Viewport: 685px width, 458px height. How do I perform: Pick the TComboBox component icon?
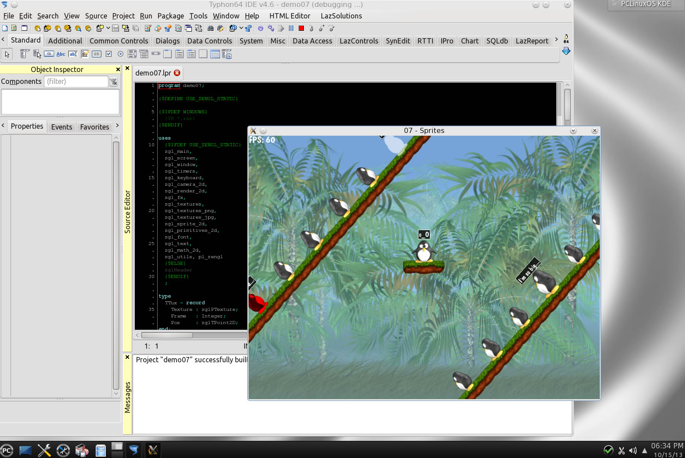144,54
